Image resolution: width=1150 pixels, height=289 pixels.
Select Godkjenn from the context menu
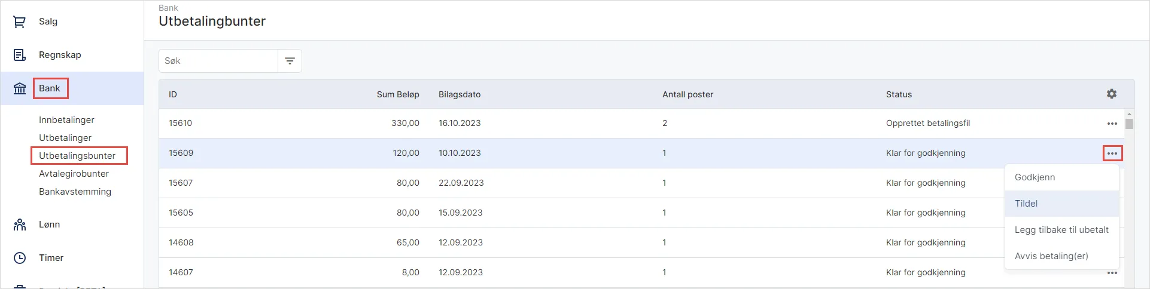pos(1035,177)
